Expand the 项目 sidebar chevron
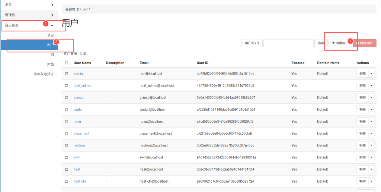The width and height of the screenshot is (381, 192). point(52,5)
